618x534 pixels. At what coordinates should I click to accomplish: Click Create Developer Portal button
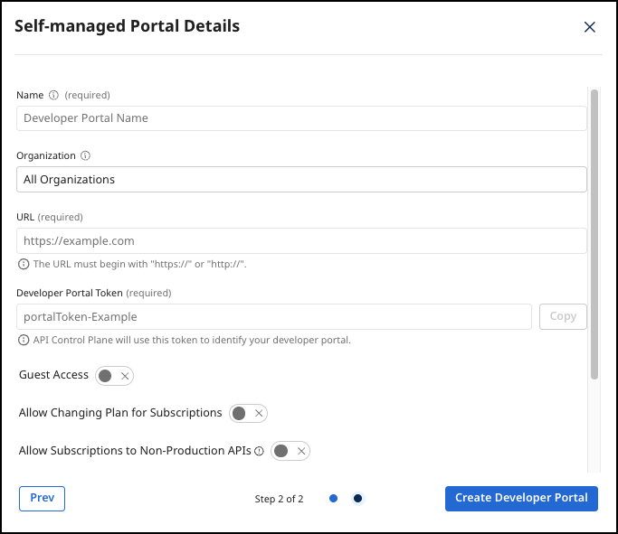tap(521, 498)
